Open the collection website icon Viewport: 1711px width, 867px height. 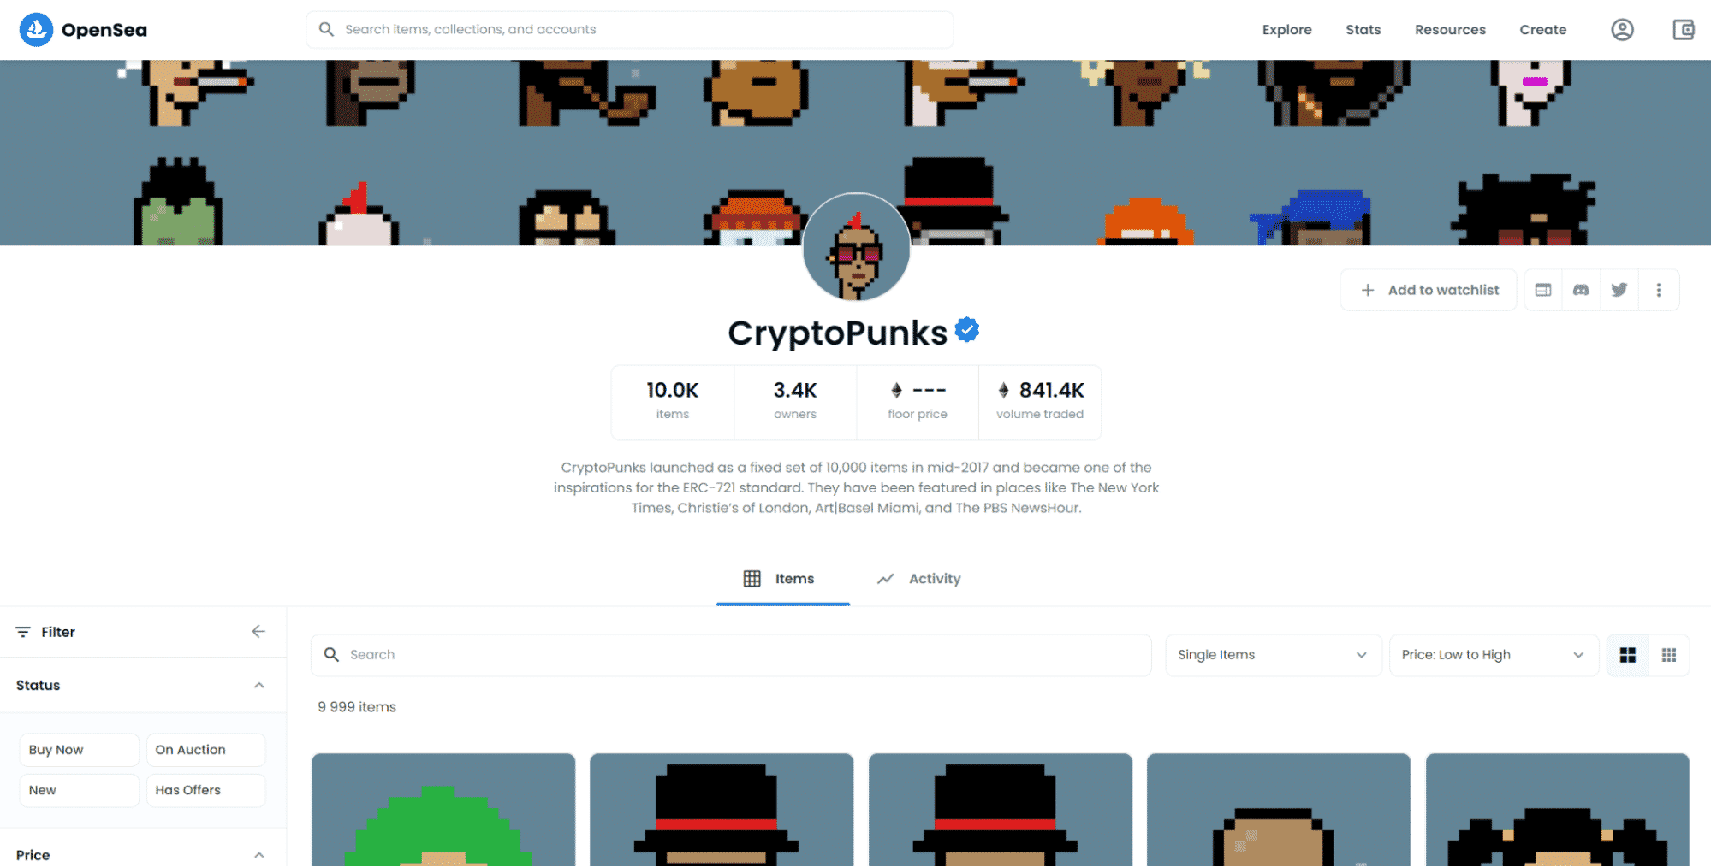pyautogui.click(x=1543, y=290)
